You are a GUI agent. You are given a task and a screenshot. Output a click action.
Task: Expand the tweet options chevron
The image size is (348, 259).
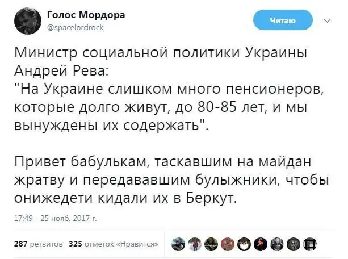[326, 21]
